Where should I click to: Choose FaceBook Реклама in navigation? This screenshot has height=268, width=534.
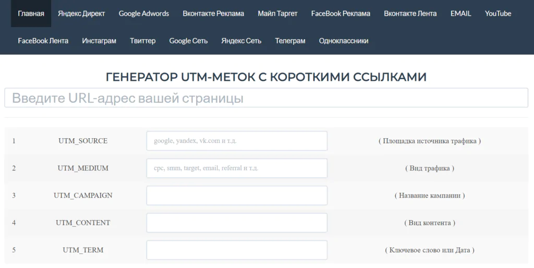pos(341,14)
